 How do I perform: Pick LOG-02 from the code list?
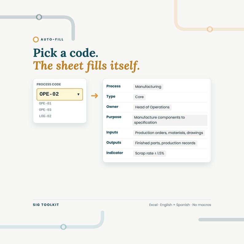click(x=45, y=116)
